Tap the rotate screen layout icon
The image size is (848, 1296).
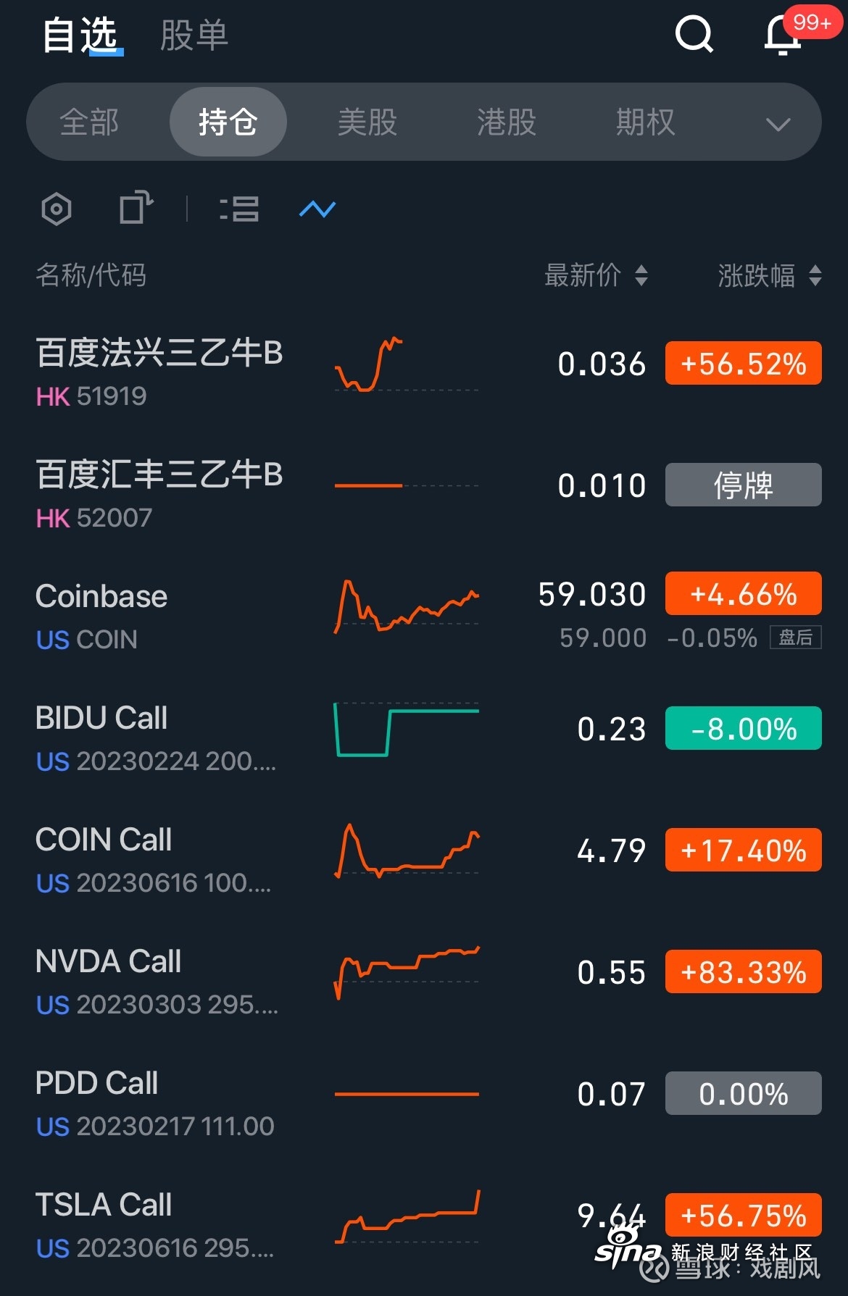click(136, 208)
